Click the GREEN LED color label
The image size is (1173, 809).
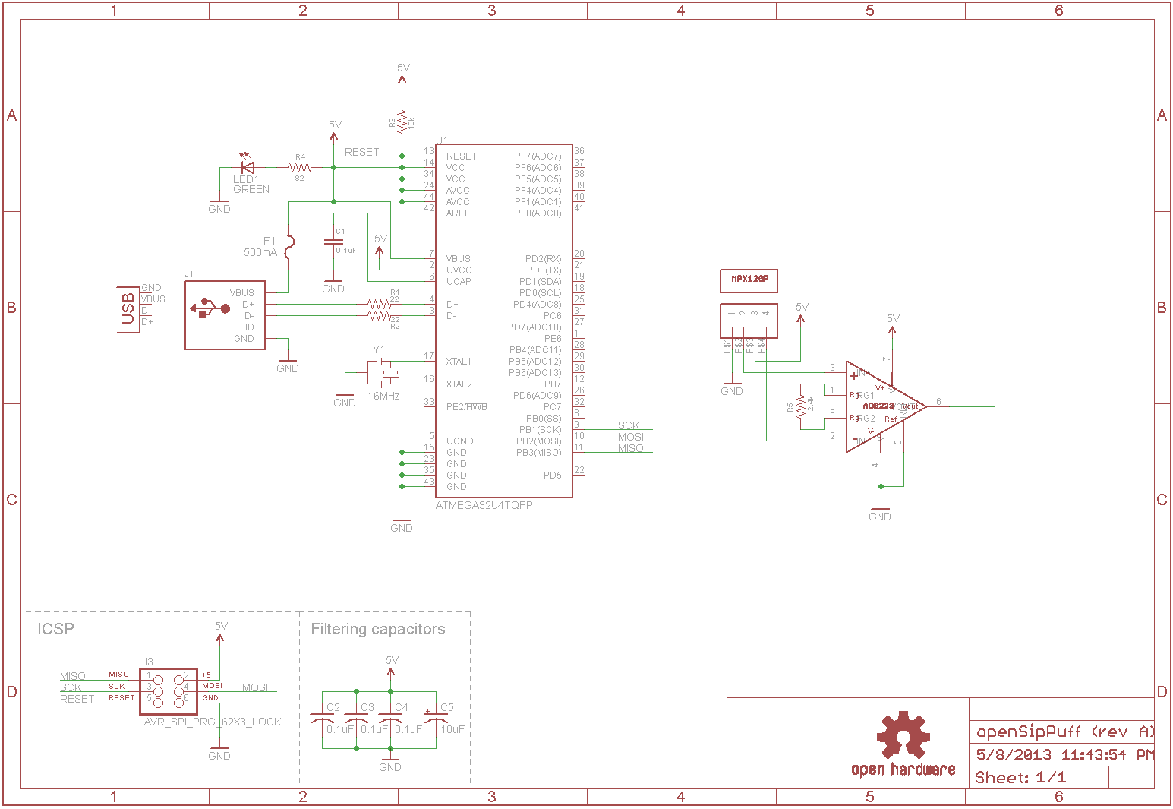click(251, 189)
